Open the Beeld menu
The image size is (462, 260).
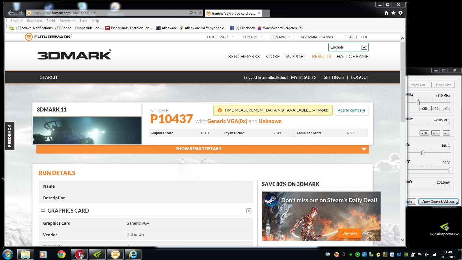[x=51, y=21]
